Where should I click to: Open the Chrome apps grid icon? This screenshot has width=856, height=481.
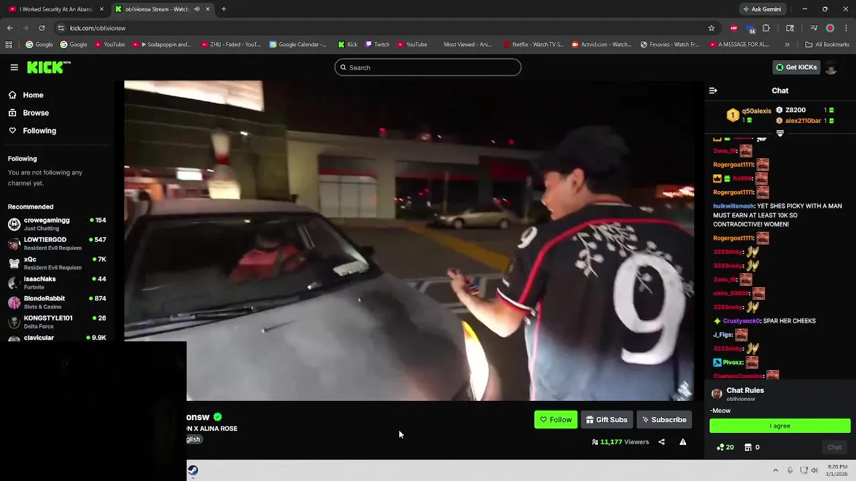9,45
